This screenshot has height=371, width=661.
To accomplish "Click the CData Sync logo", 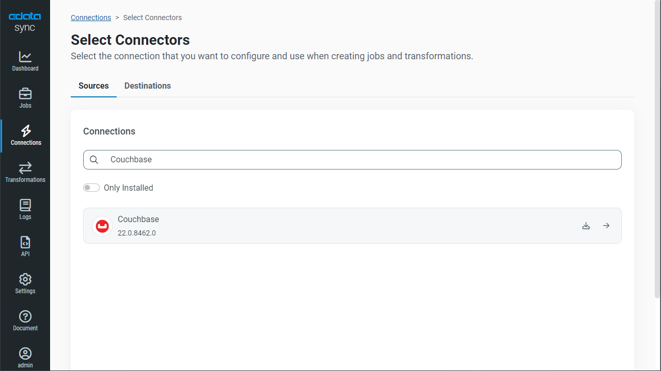I will (x=25, y=22).
